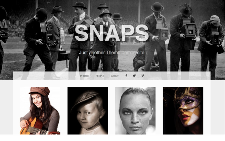The height and width of the screenshot is (141, 225).
Task: Click the eyes of the freckled woman
Action: click(x=135, y=112)
